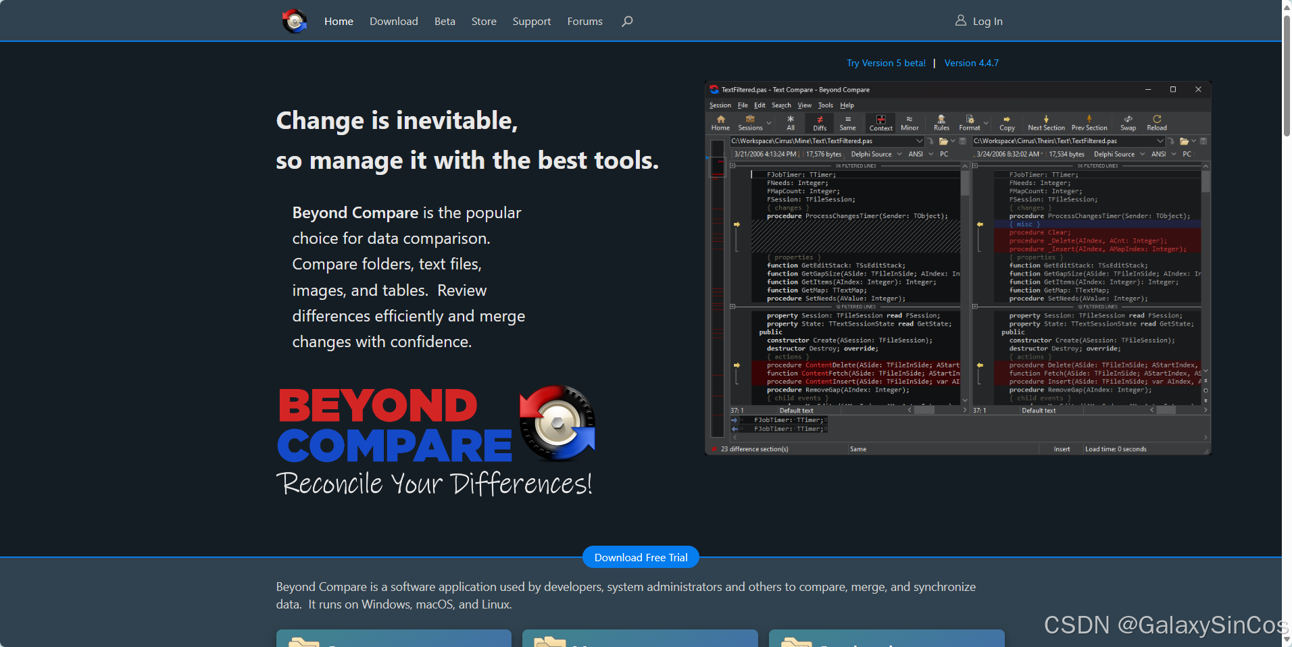
Task: Click right pane horizontal scrollbar thumb
Action: pos(1166,410)
